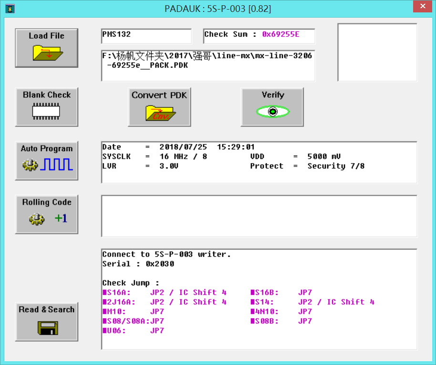Click the Check Sum value 0x69255E
Viewport: 436px width, 365px height.
[x=281, y=34]
